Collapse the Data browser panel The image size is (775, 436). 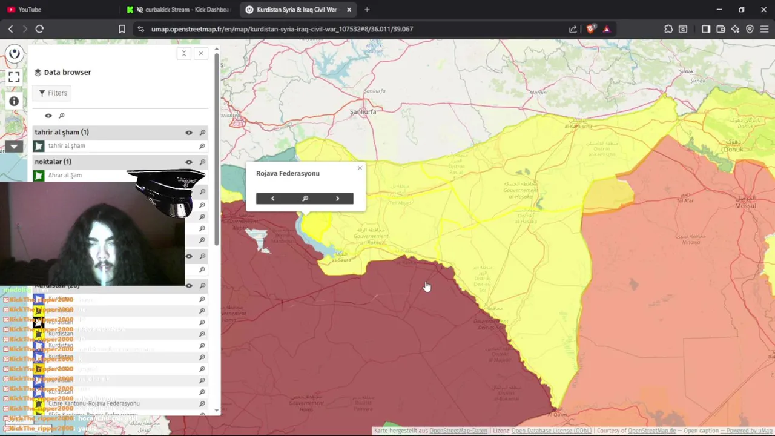tap(184, 53)
